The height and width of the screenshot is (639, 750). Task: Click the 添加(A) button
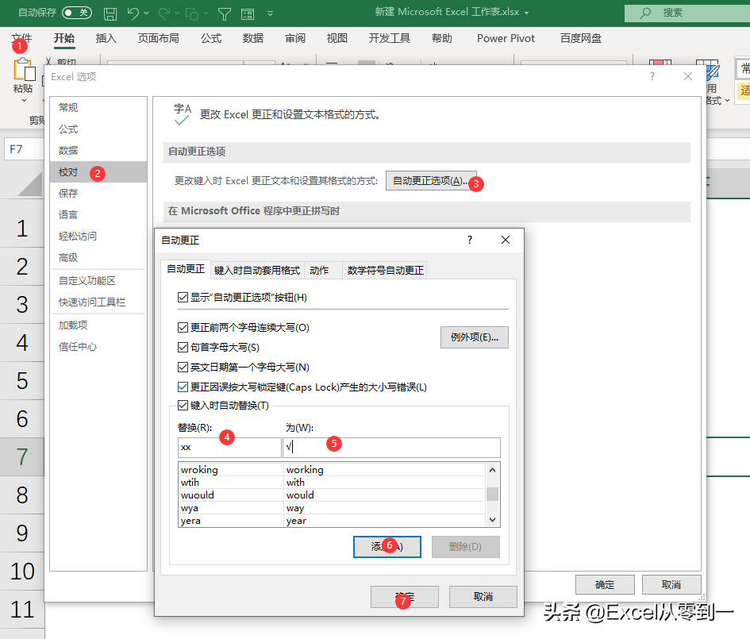(387, 546)
